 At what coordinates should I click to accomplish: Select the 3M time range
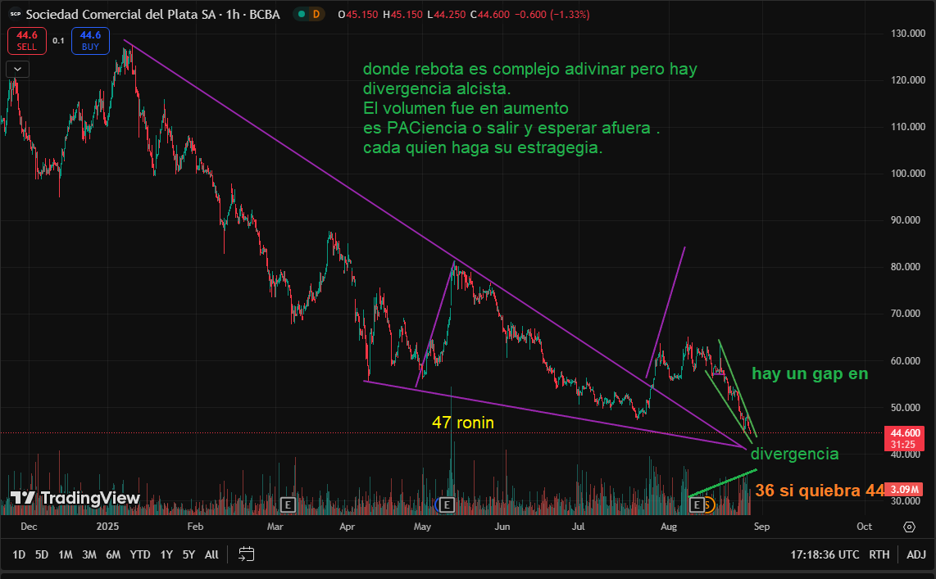(x=89, y=554)
